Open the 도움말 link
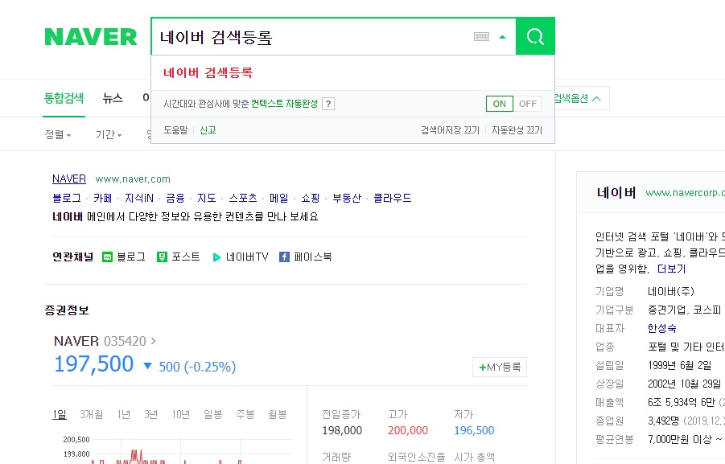This screenshot has width=725, height=464. click(175, 130)
